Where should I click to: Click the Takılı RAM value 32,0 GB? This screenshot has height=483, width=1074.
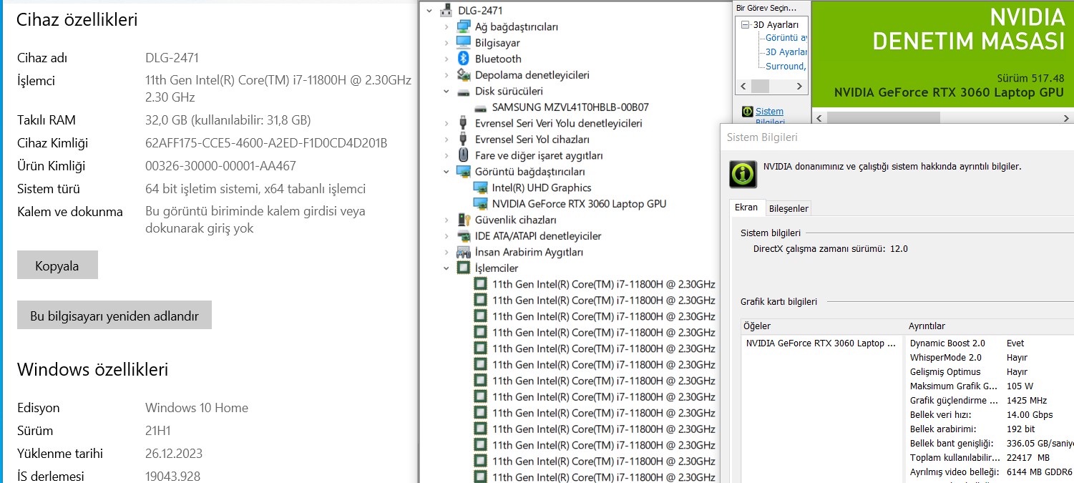pyautogui.click(x=228, y=120)
